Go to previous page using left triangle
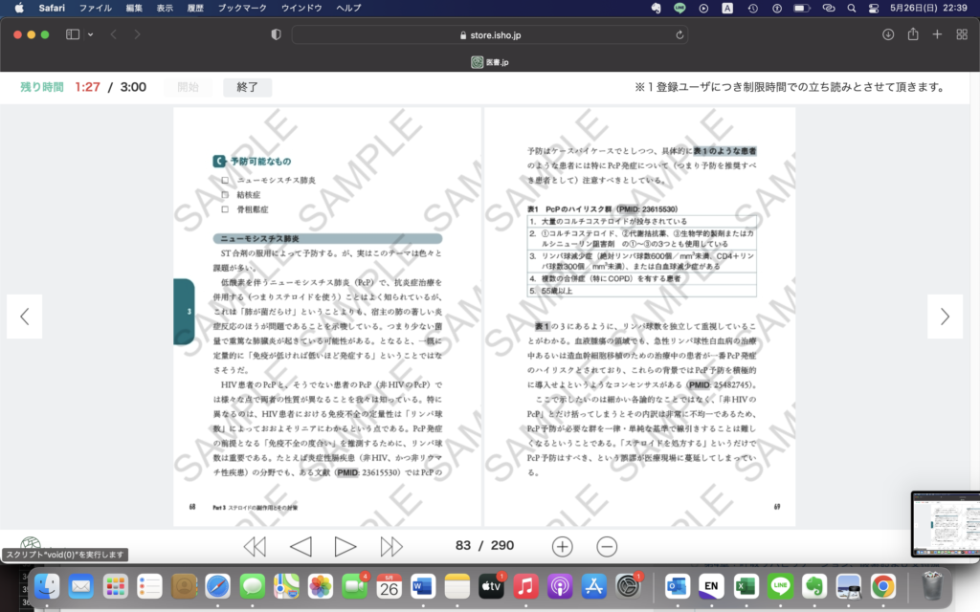Screen dimensions: 980x612 tap(301, 546)
